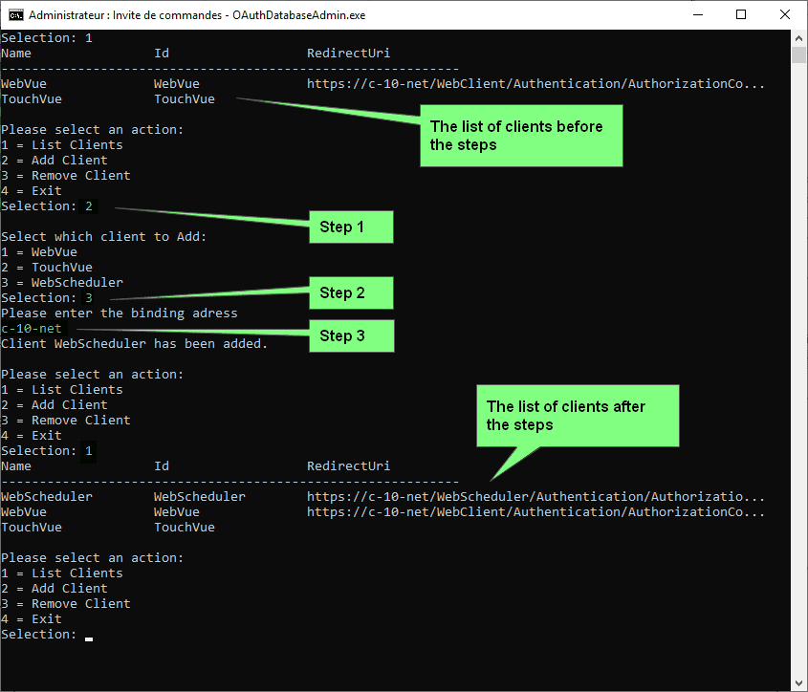Viewport: 808px width, 692px height.
Task: Click the scrollbar up arrow
Action: 799,38
